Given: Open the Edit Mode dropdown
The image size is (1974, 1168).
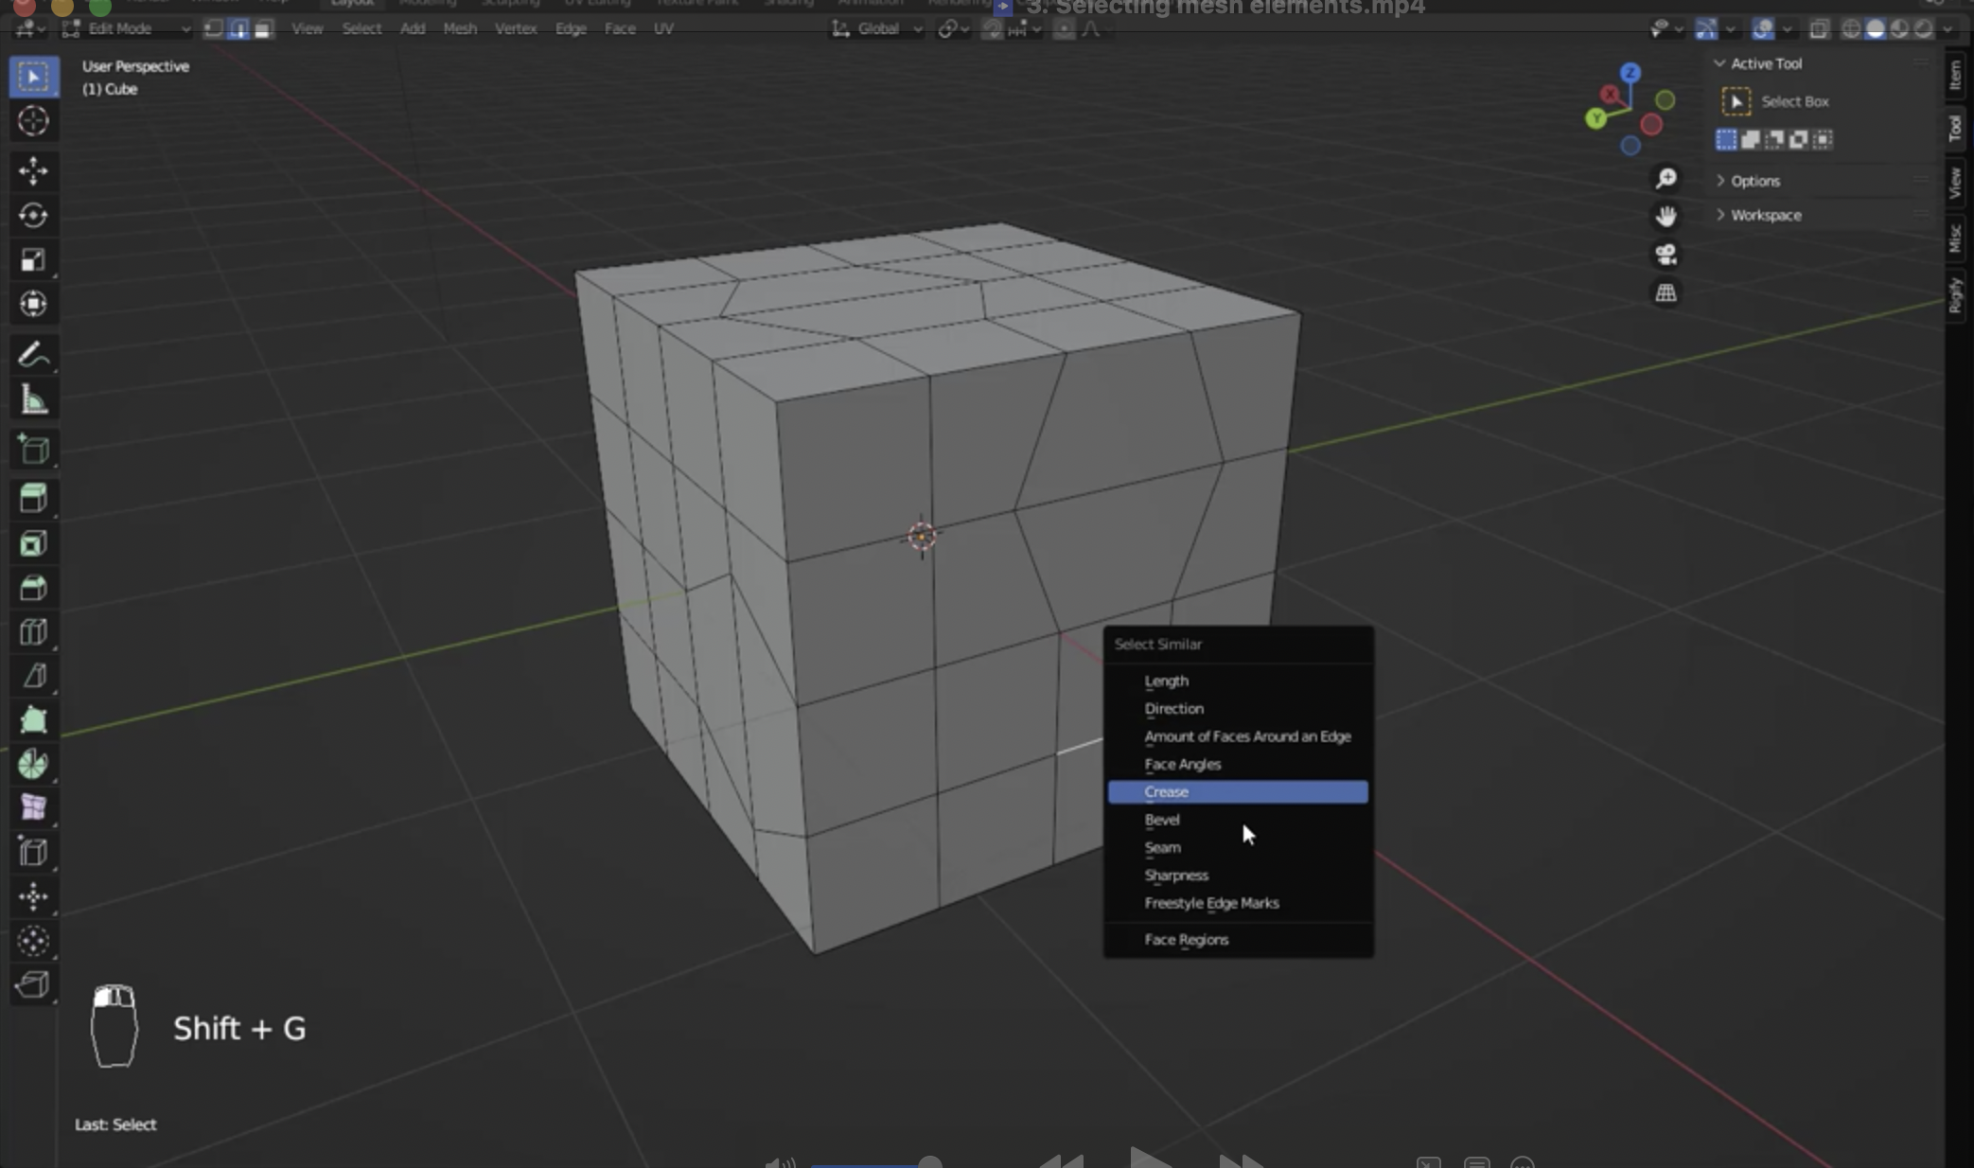Looking at the screenshot, I should [126, 29].
